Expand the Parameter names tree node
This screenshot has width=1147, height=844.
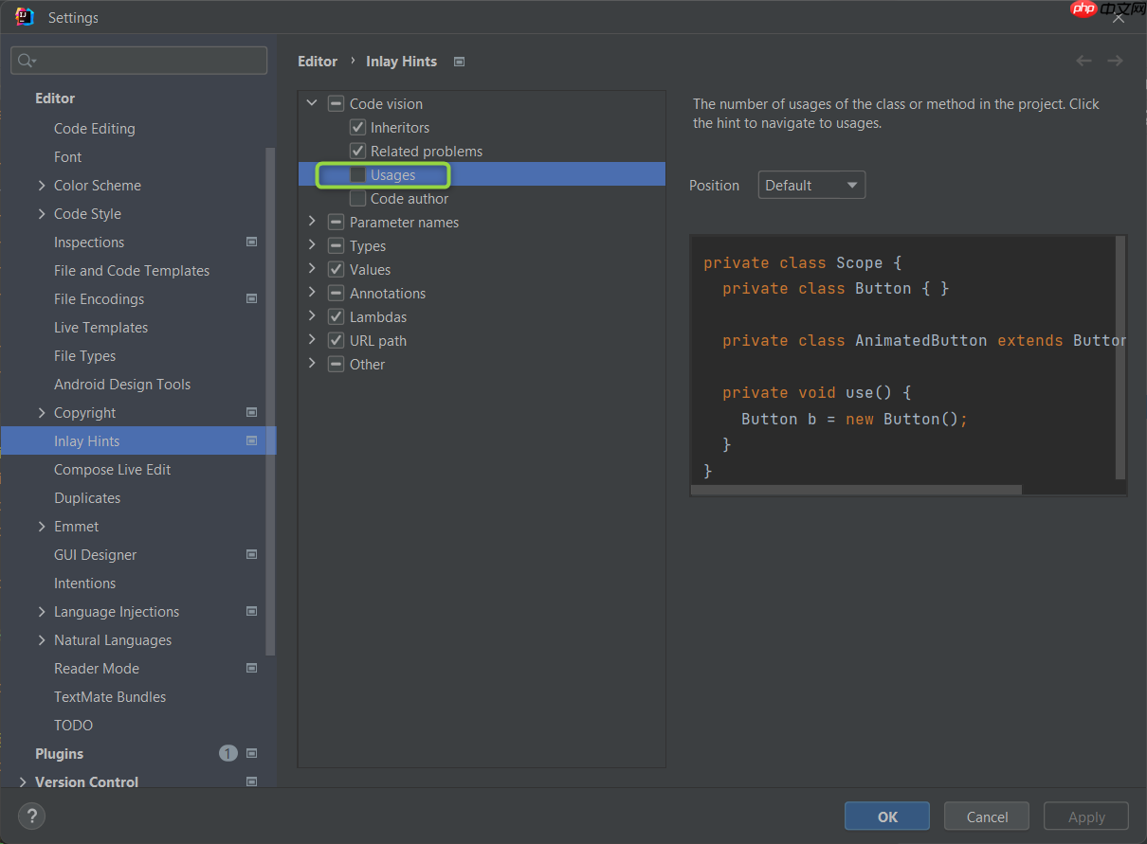(x=312, y=222)
